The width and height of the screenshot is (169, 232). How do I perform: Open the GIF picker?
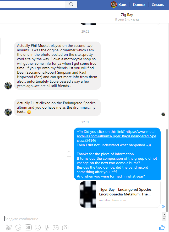pyautogui.click(x=28, y=227)
